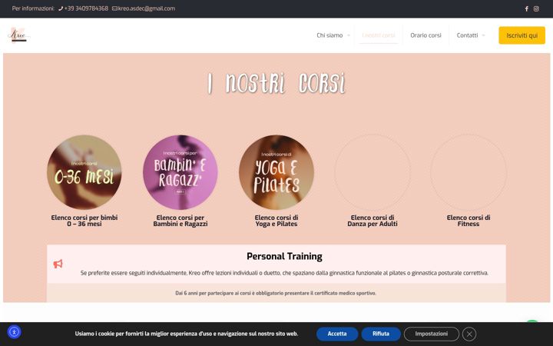Open the Chi siamo menu
Image resolution: width=553 pixels, height=346 pixels.
pos(329,35)
